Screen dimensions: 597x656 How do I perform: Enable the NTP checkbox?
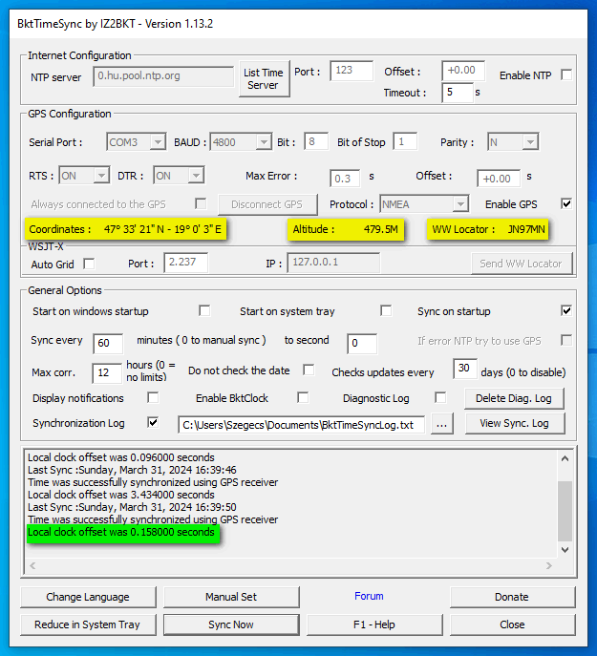[566, 74]
